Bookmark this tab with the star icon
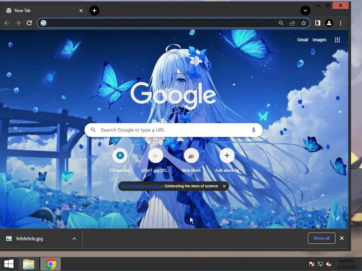The image size is (362, 271). pyautogui.click(x=304, y=23)
